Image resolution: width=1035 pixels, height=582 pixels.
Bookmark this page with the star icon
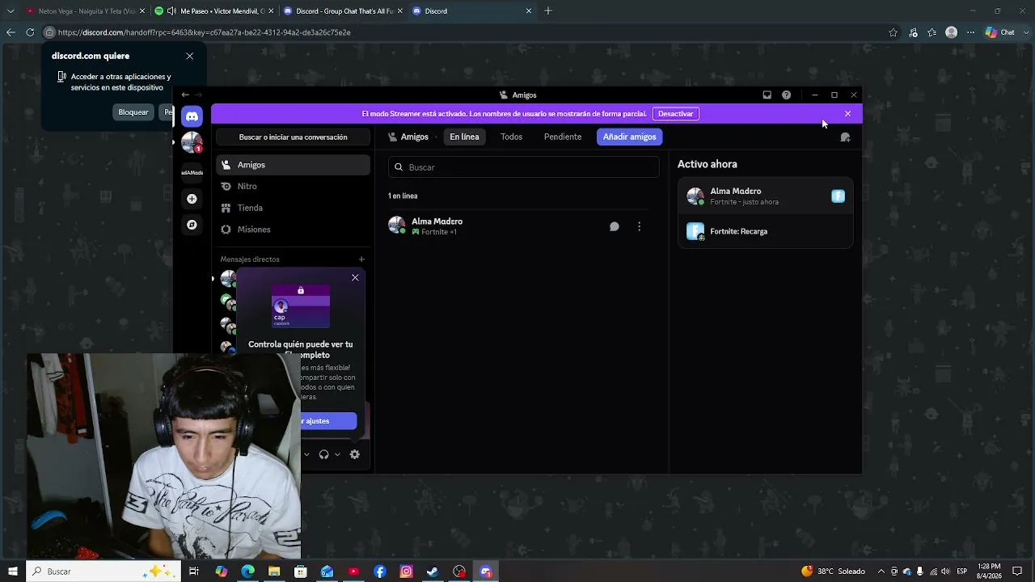893,32
